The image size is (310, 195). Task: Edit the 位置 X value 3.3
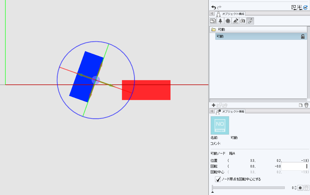click(253, 160)
